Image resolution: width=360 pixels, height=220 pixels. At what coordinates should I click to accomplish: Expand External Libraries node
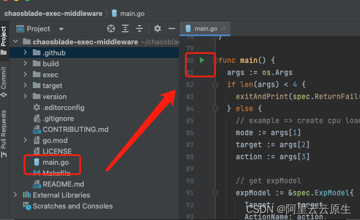point(15,195)
